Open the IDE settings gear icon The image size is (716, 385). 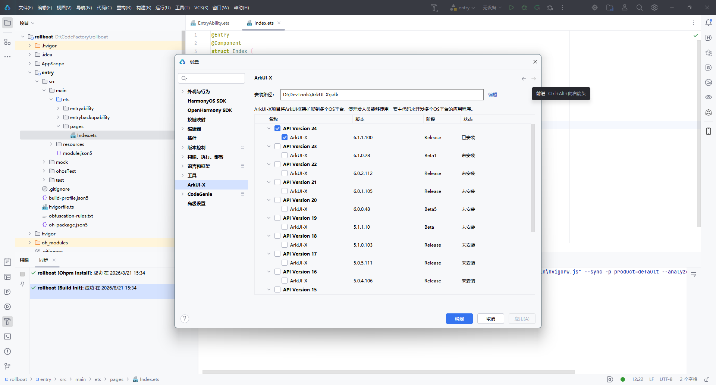[x=654, y=7]
